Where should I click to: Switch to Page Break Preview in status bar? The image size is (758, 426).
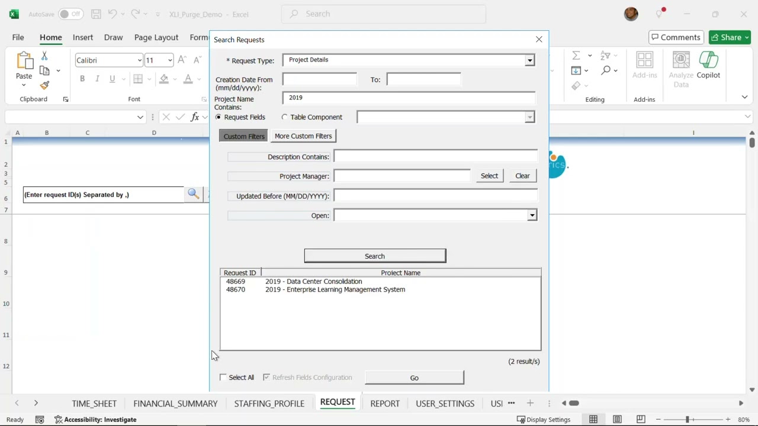pos(641,419)
